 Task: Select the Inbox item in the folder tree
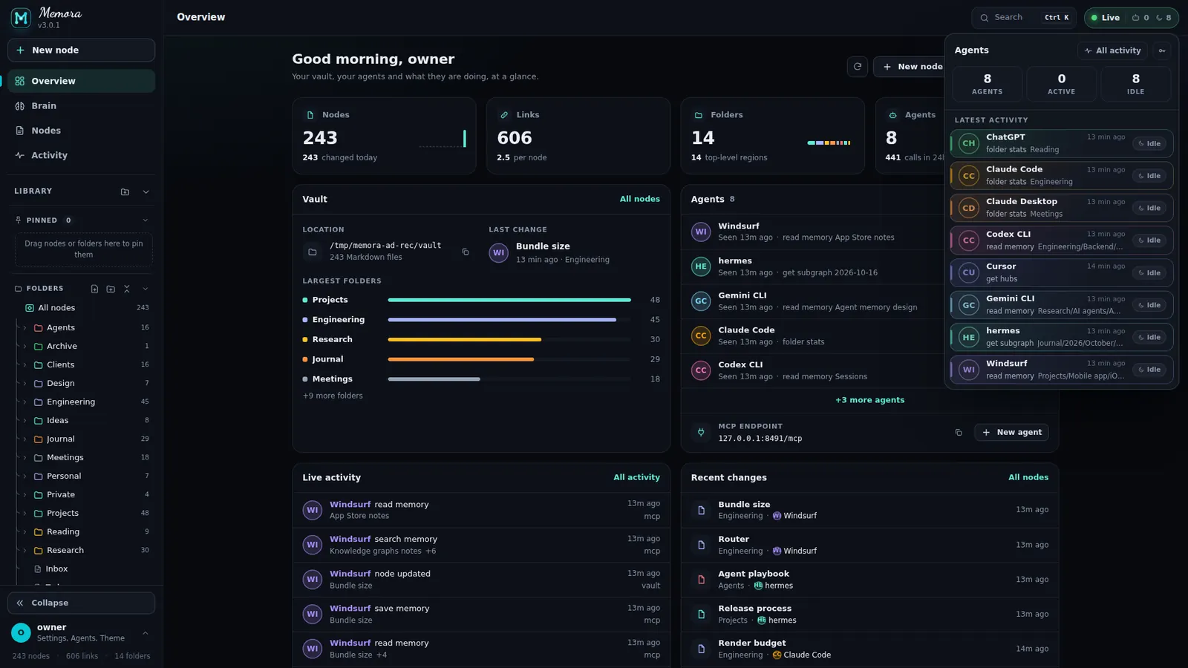(x=56, y=569)
